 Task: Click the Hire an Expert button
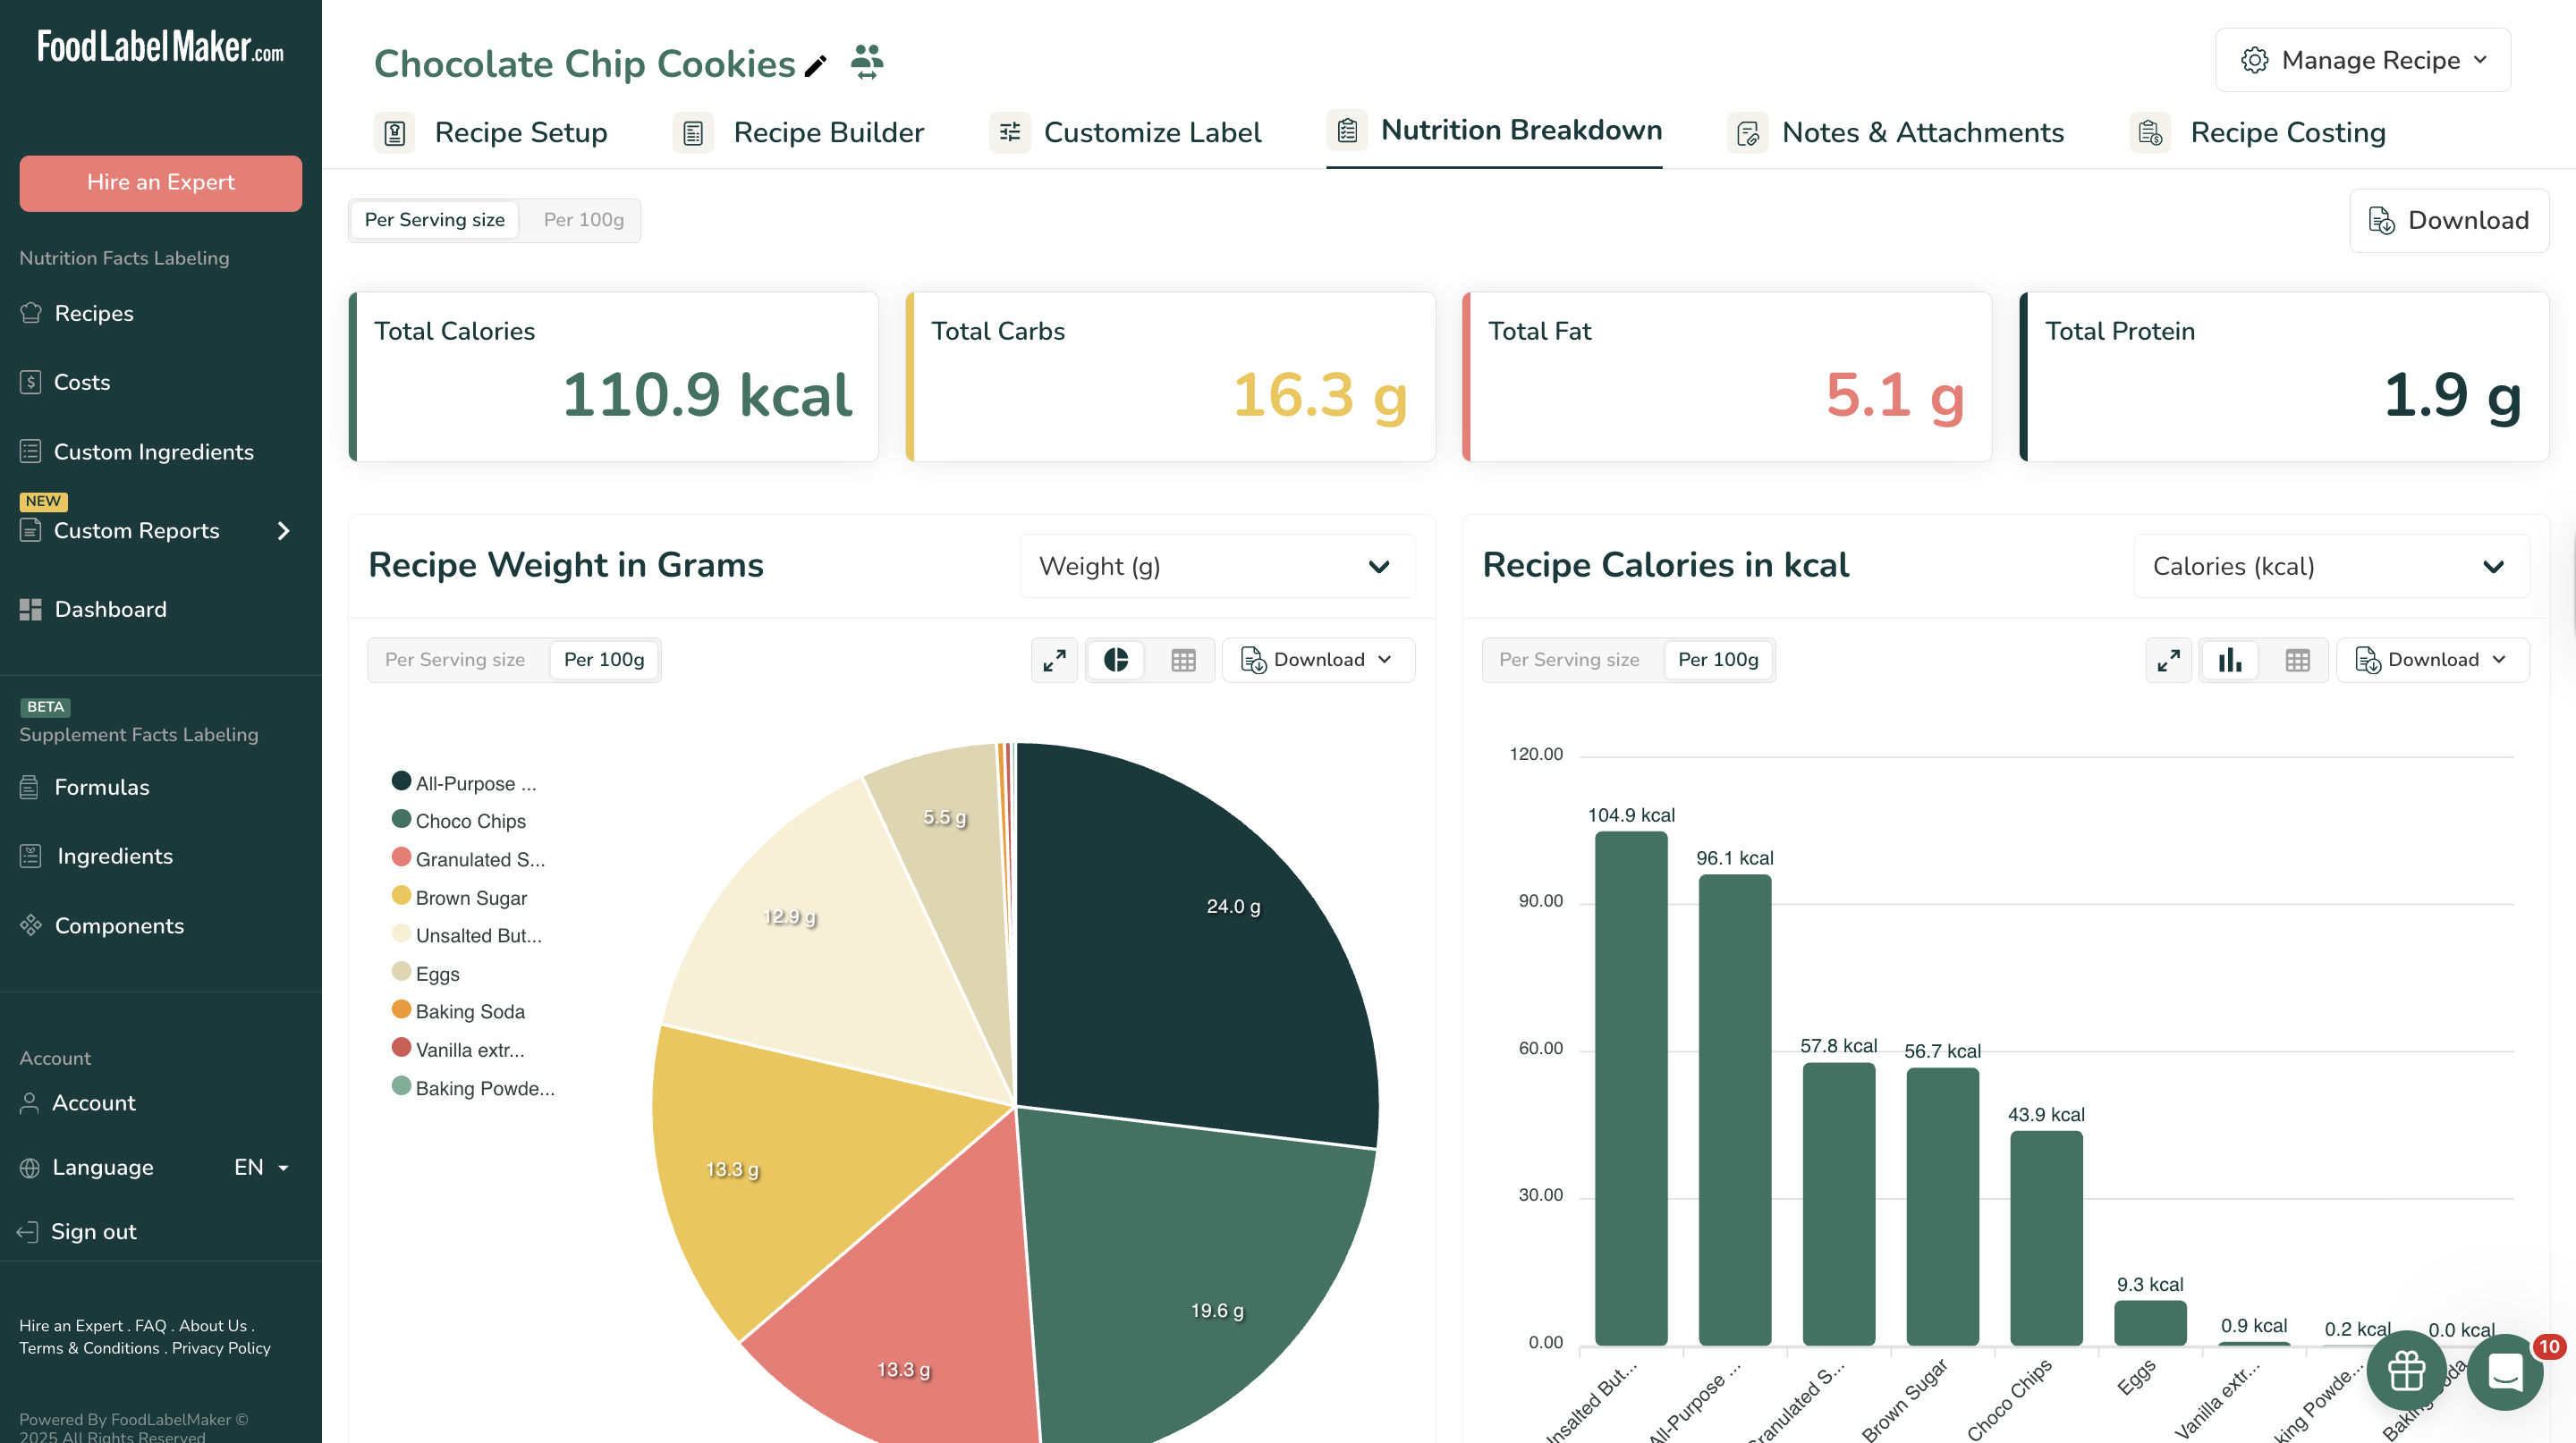tap(161, 181)
